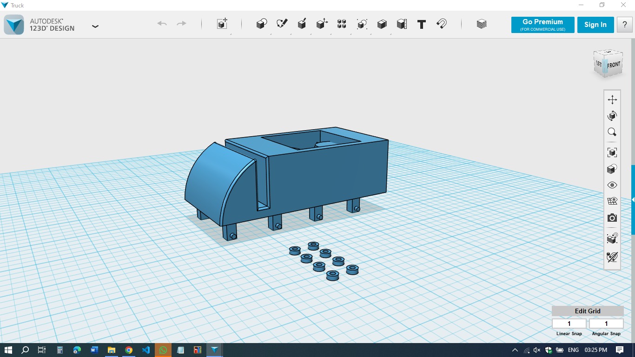Viewport: 635px width, 357px height.
Task: Select the Measure tool
Action: tap(402, 24)
